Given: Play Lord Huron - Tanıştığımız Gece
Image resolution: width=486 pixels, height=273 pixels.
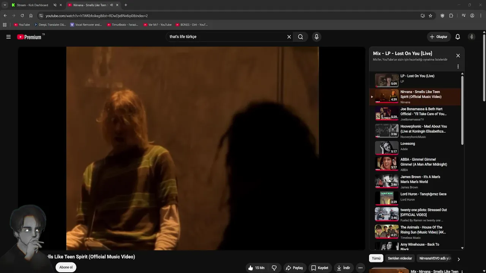Looking at the screenshot, I should pyautogui.click(x=416, y=198).
